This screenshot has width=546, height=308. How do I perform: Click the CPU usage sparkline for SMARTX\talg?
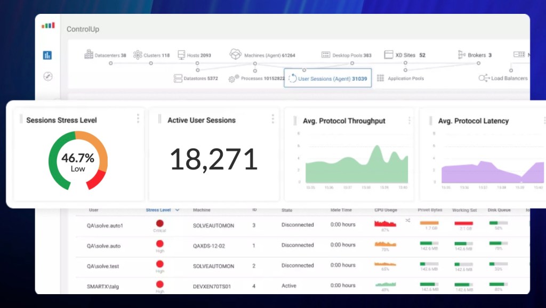386,285
